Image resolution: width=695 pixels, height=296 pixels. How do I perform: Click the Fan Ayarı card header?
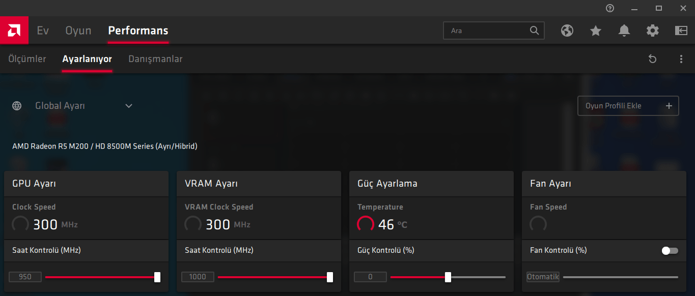pyautogui.click(x=604, y=184)
